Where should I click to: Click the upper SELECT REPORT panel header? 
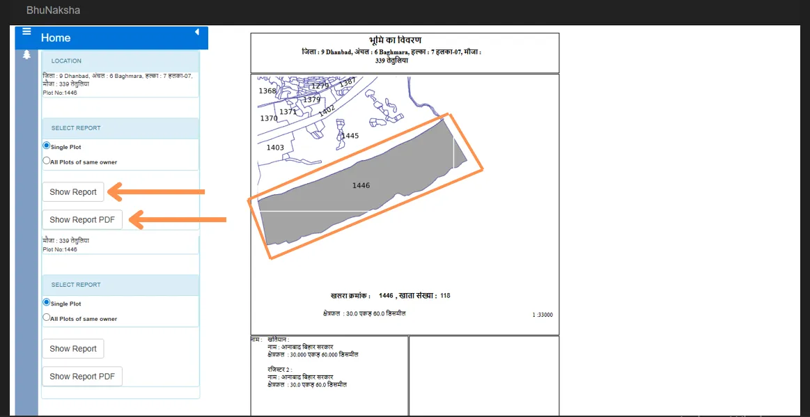pyautogui.click(x=120, y=128)
